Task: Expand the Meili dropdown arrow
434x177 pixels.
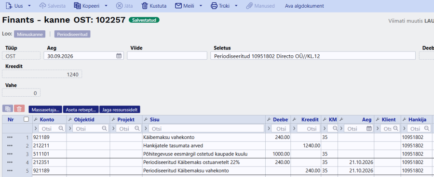Action: coord(201,6)
